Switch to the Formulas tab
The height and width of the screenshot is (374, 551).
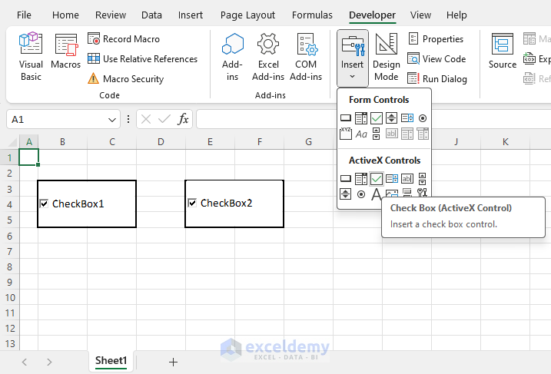tap(312, 15)
